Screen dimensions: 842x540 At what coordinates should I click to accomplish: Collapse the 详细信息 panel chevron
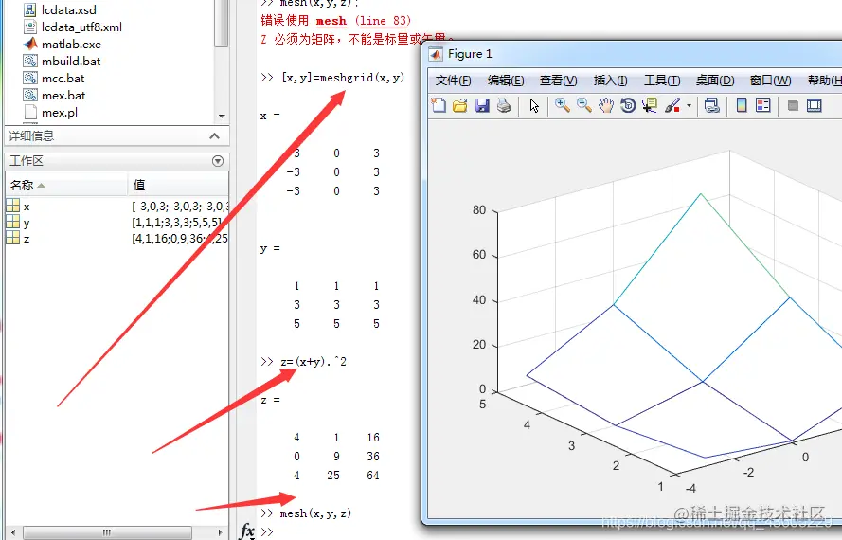pyautogui.click(x=215, y=135)
